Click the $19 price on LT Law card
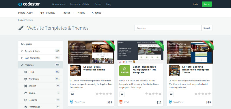Screen dimensions: 231x109 110,102
